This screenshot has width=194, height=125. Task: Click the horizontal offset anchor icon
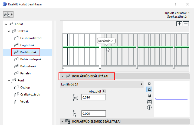pos(74,114)
